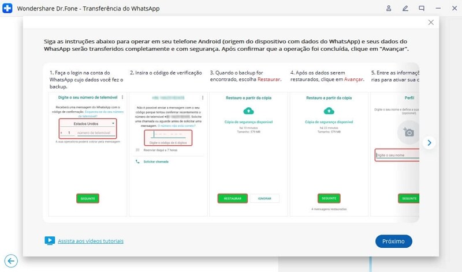This screenshot has width=462, height=272.
Task: Click step 1 phone number screenshot
Action: click(88, 154)
